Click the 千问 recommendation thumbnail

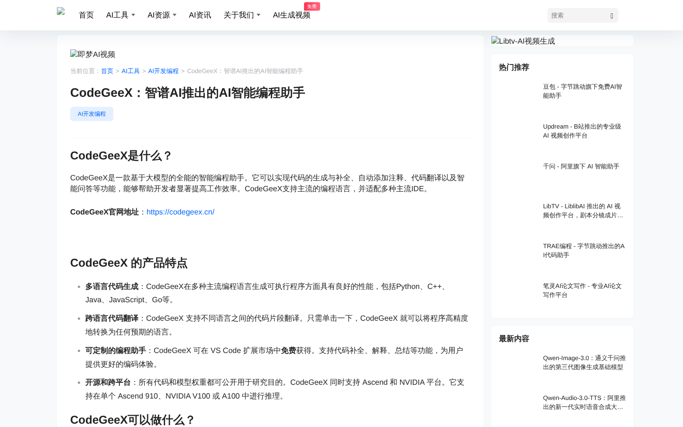point(518,176)
